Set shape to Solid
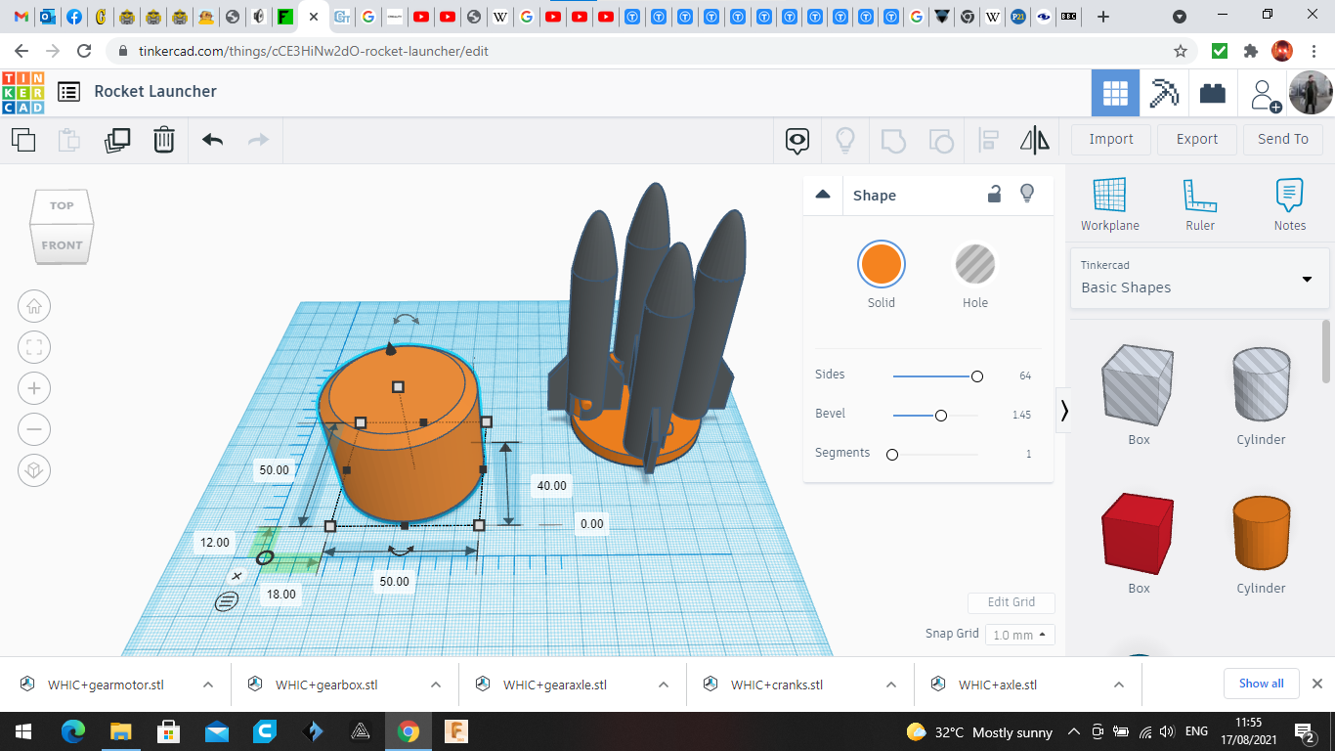 881,265
